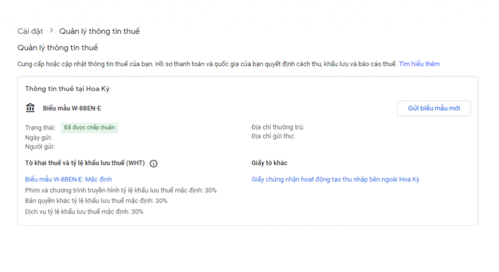Image resolution: width=499 pixels, height=272 pixels.
Task: Click the Phim và chương trình truyền hình rate line
Action: 121,190
